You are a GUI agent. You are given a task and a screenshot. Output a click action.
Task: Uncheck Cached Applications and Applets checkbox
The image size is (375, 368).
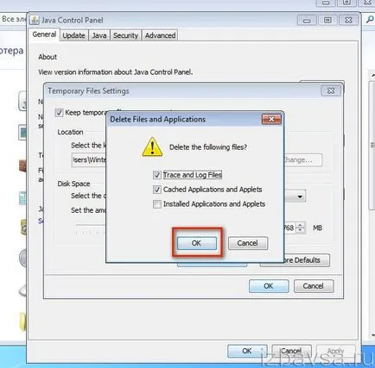click(157, 190)
